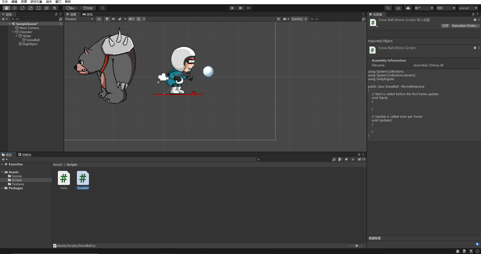Open Project panel three-dot menu
The height and width of the screenshot is (254, 481).
(363, 155)
